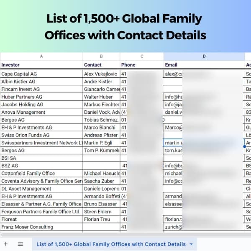Add a new sheet with plus icon
This screenshot has height=251, width=251.
click(6, 244)
